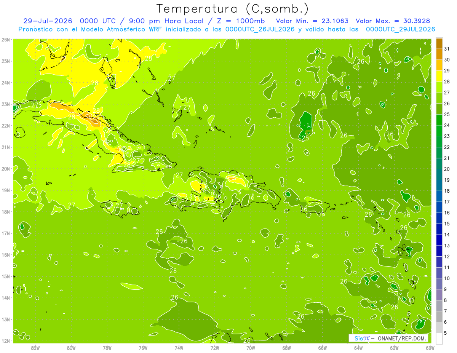Click the colorbar scale label '25'

pos(447,114)
